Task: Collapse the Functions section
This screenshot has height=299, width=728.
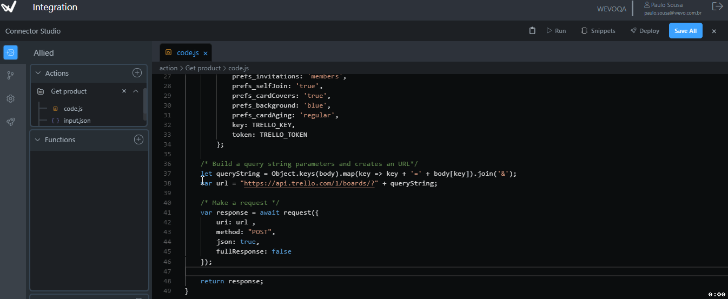Action: pos(38,140)
